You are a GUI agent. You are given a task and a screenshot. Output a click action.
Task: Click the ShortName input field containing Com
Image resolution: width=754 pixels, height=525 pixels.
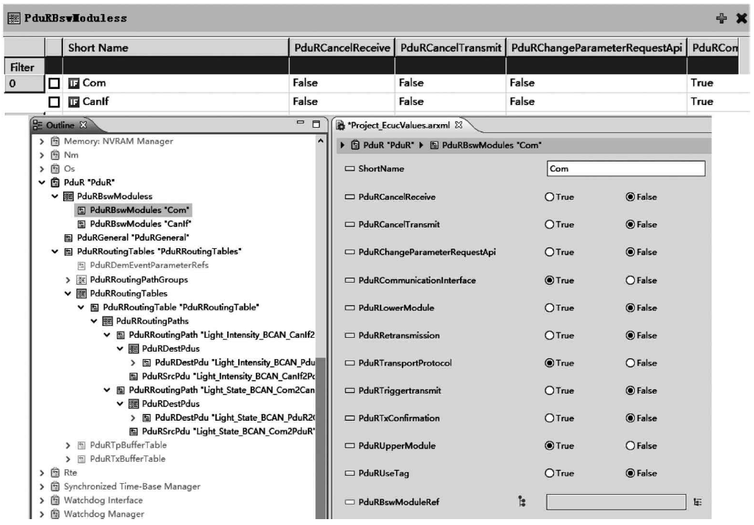click(625, 169)
